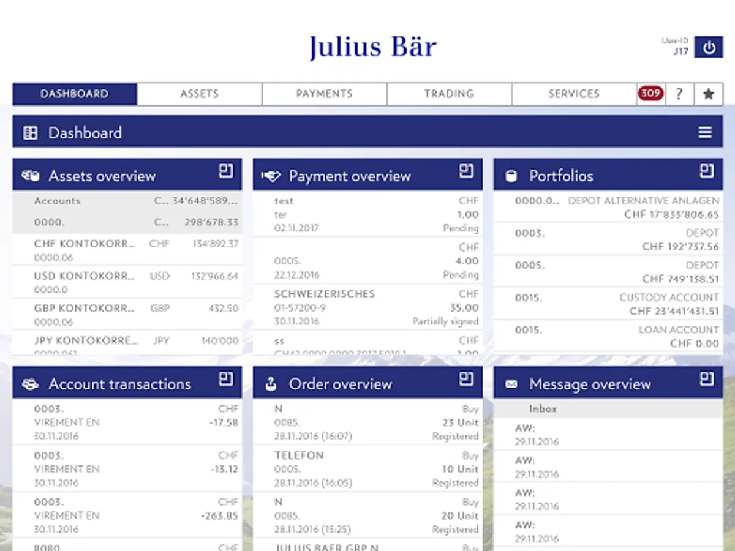
Task: Select the JPY KONTOKORRE account row
Action: pos(127,343)
